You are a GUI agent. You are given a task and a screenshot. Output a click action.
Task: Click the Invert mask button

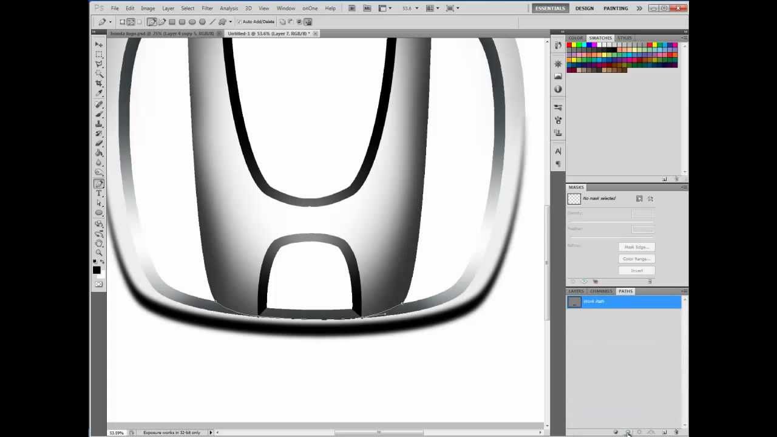[x=637, y=270]
